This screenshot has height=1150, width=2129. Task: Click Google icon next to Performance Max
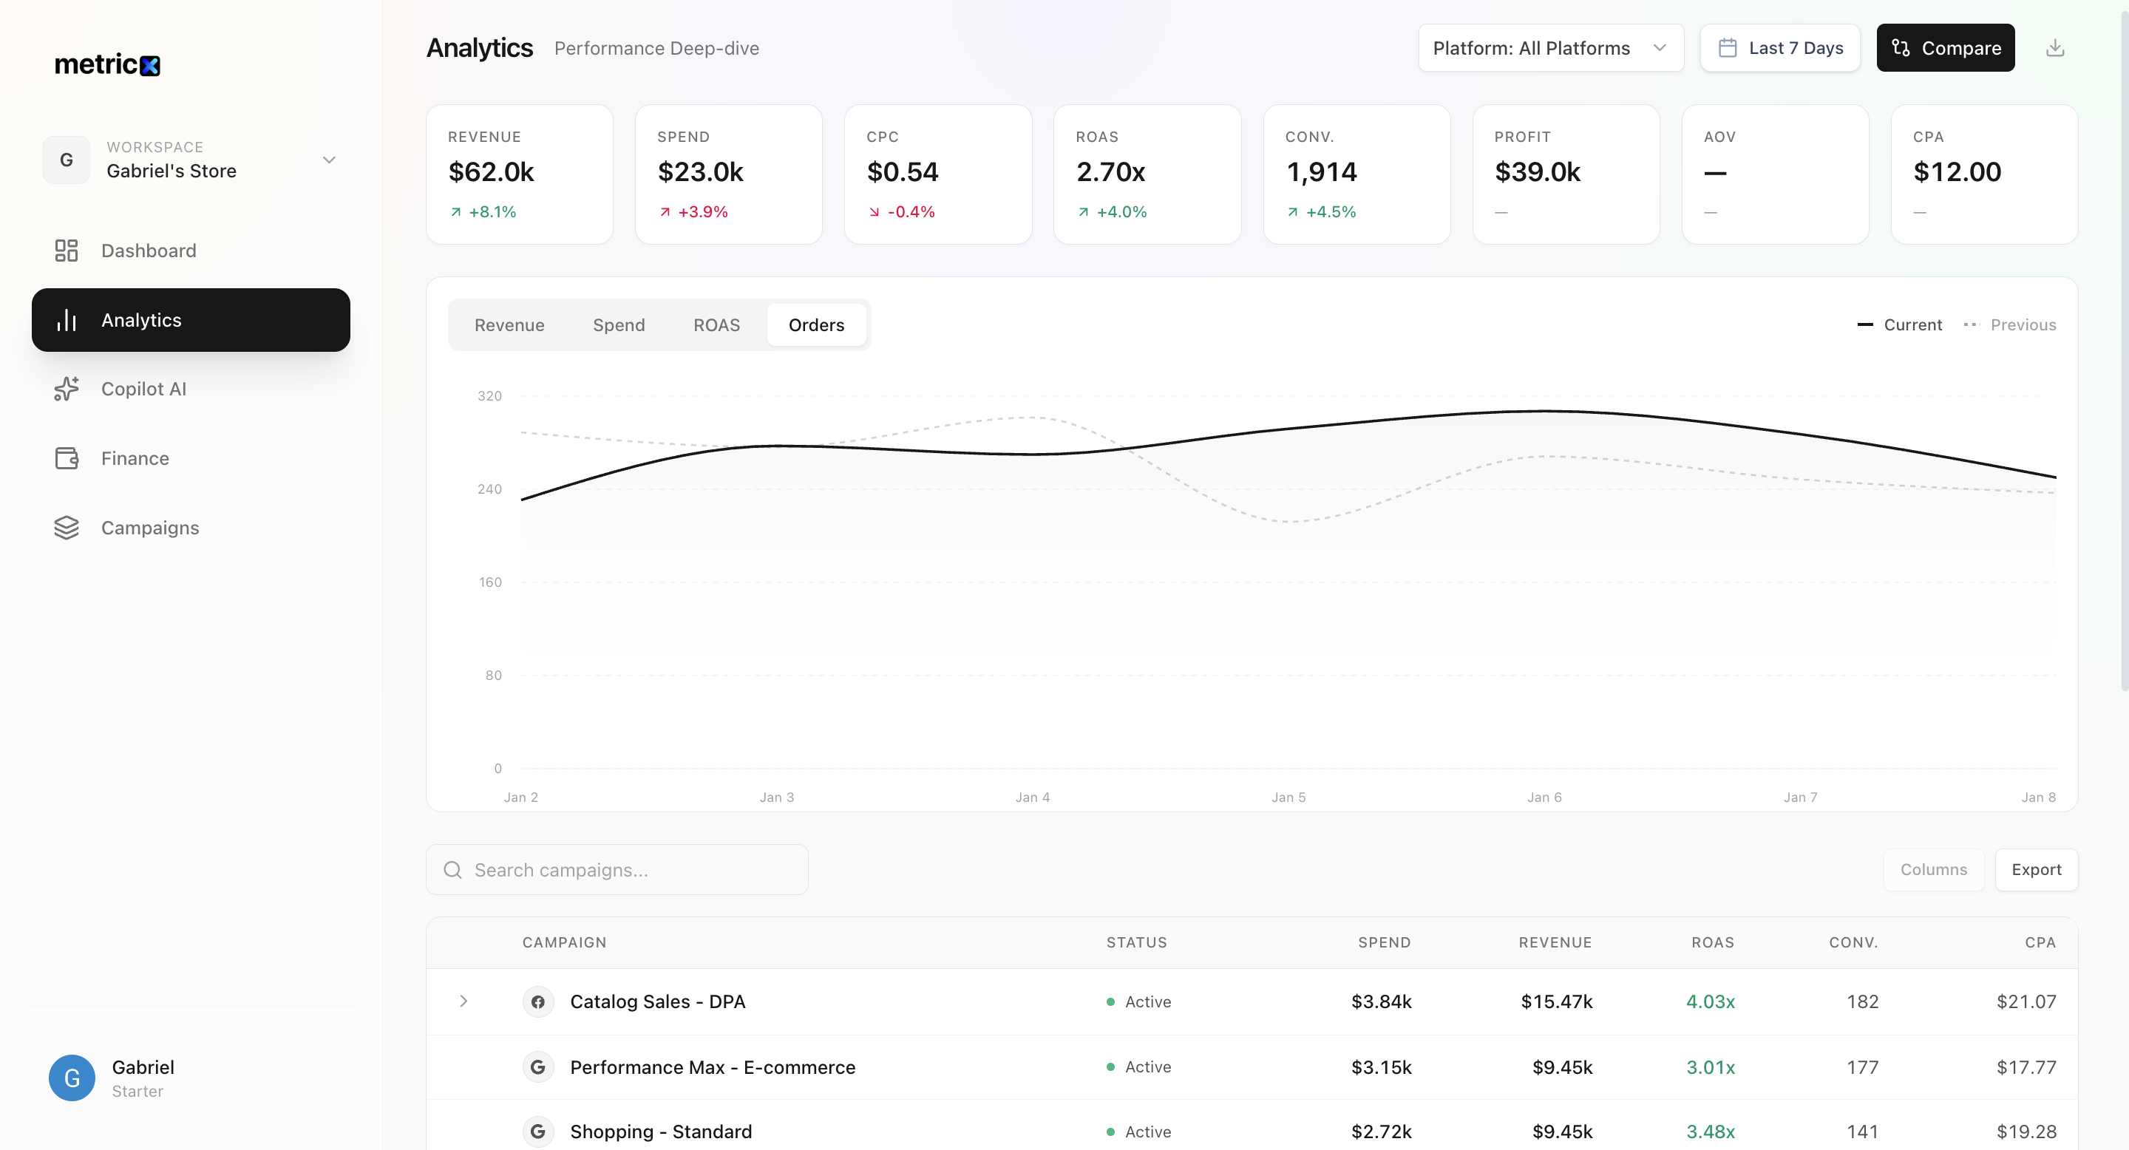[538, 1066]
